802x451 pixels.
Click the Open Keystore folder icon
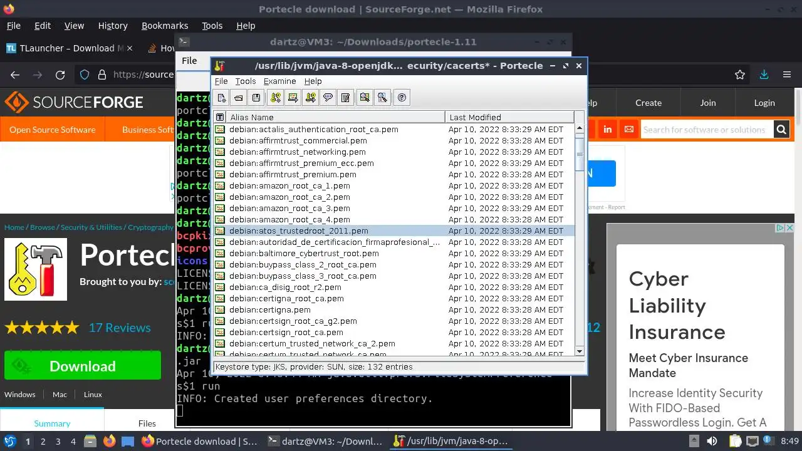click(x=239, y=98)
